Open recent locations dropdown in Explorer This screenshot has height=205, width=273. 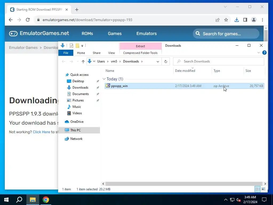coord(78,62)
